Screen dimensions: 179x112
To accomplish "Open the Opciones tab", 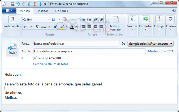I will [x=61, y=11].
